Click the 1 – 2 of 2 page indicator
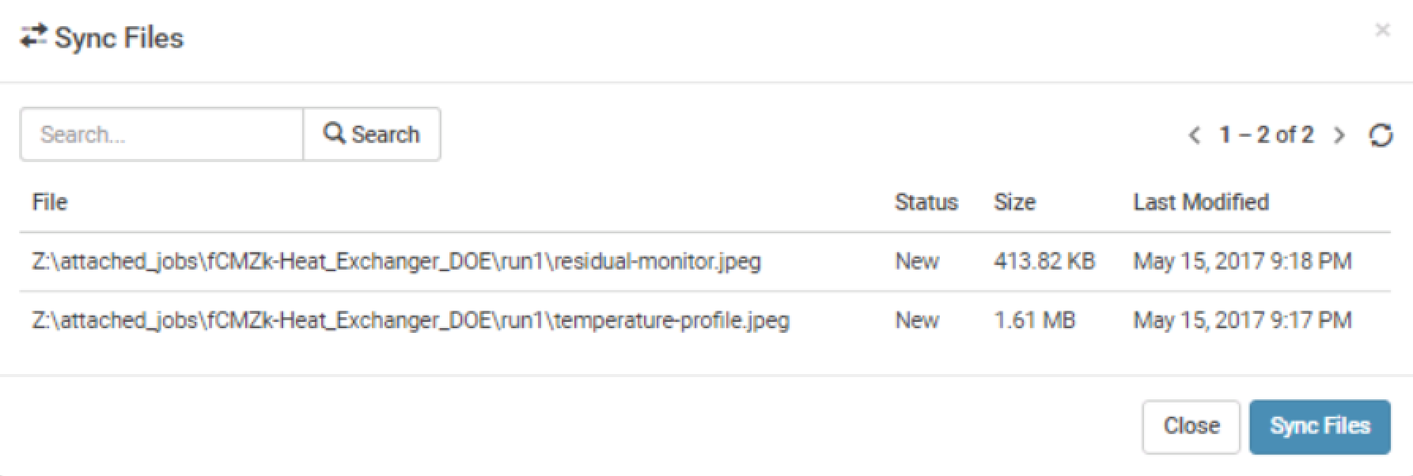This screenshot has height=476, width=1413. 1266,135
